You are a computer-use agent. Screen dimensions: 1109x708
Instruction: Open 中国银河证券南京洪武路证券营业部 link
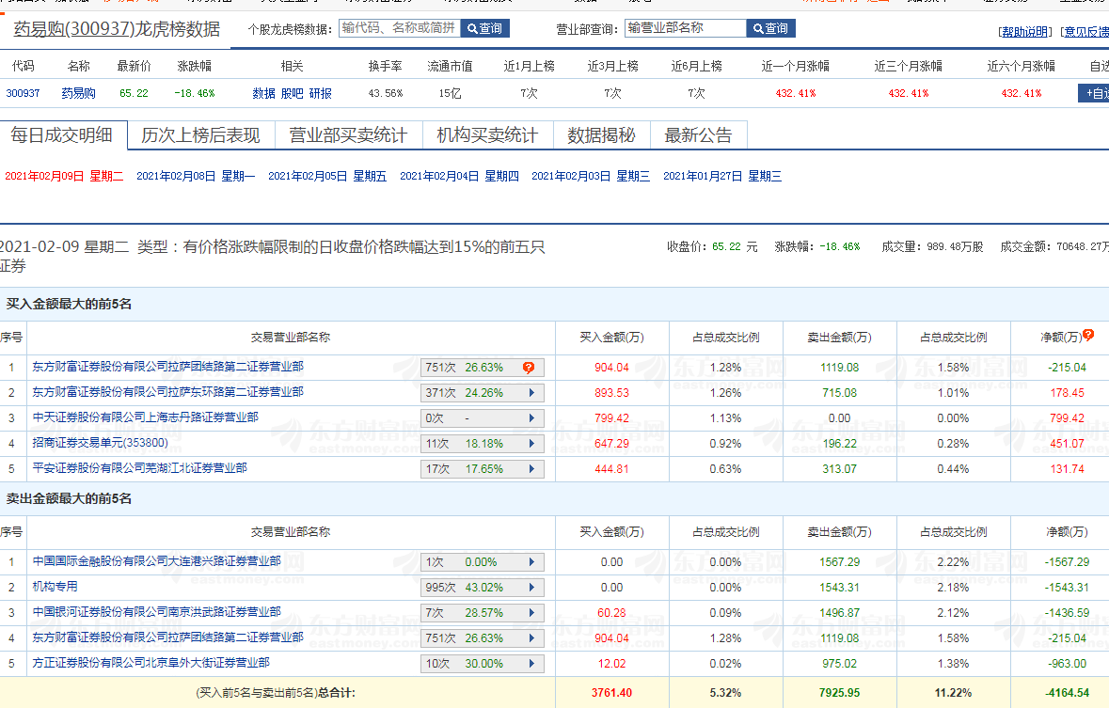[x=156, y=612]
